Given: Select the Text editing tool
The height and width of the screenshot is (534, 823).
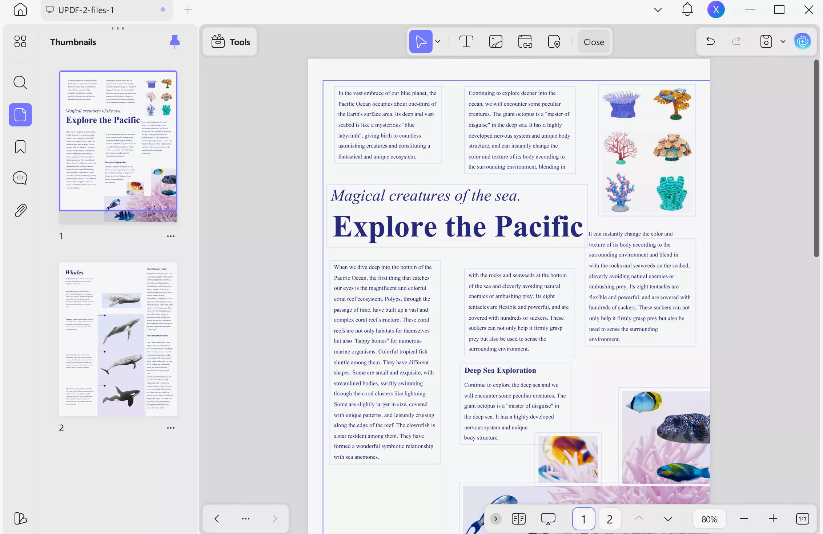Looking at the screenshot, I should [466, 41].
